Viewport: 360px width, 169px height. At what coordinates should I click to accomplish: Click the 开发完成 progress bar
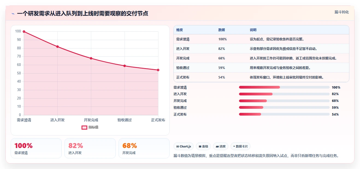pyautogui.click(x=284, y=101)
